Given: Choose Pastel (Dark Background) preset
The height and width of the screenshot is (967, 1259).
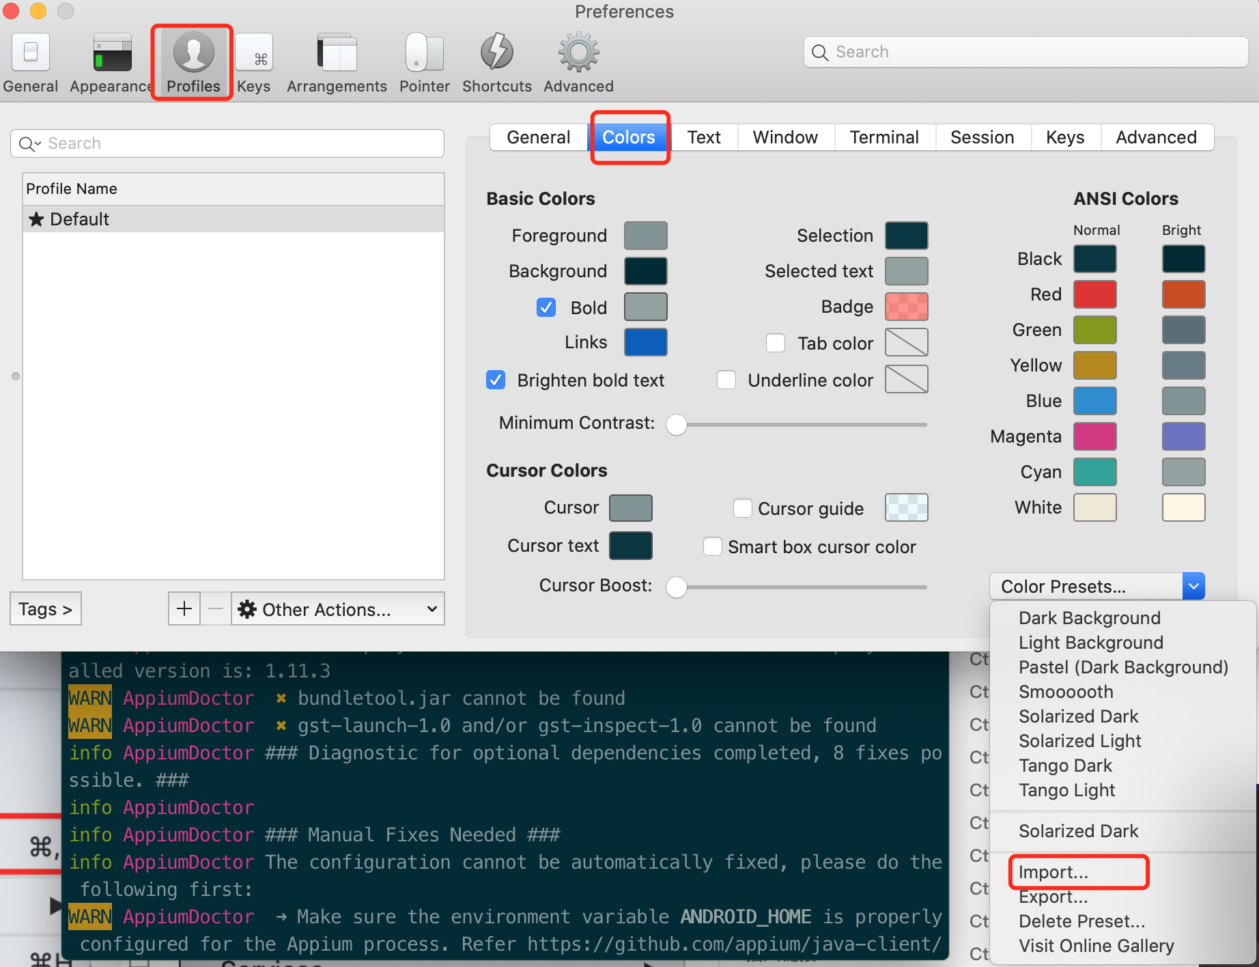Looking at the screenshot, I should coord(1122,667).
